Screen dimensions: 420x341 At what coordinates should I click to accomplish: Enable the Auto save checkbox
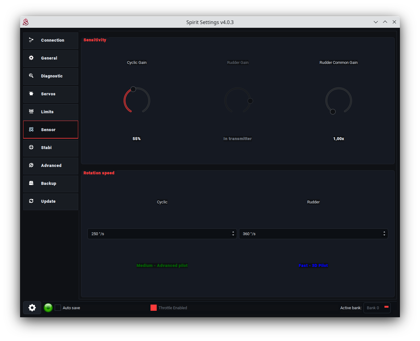coord(58,308)
